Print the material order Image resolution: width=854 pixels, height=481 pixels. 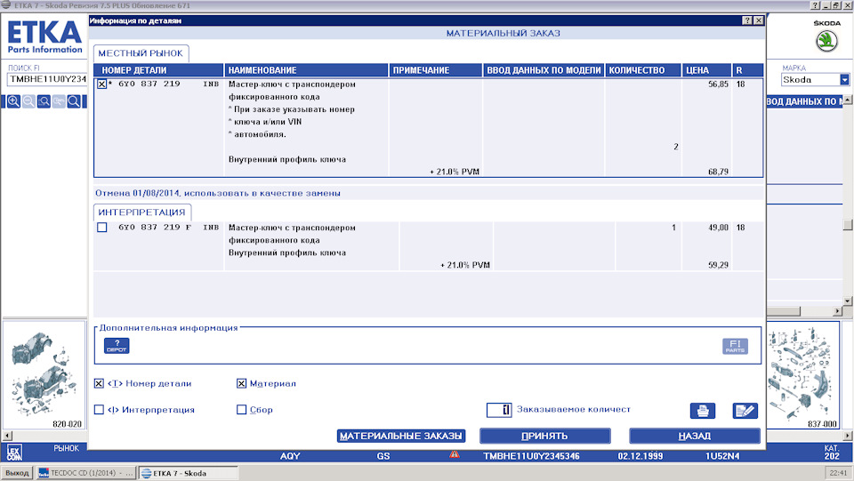[703, 411]
